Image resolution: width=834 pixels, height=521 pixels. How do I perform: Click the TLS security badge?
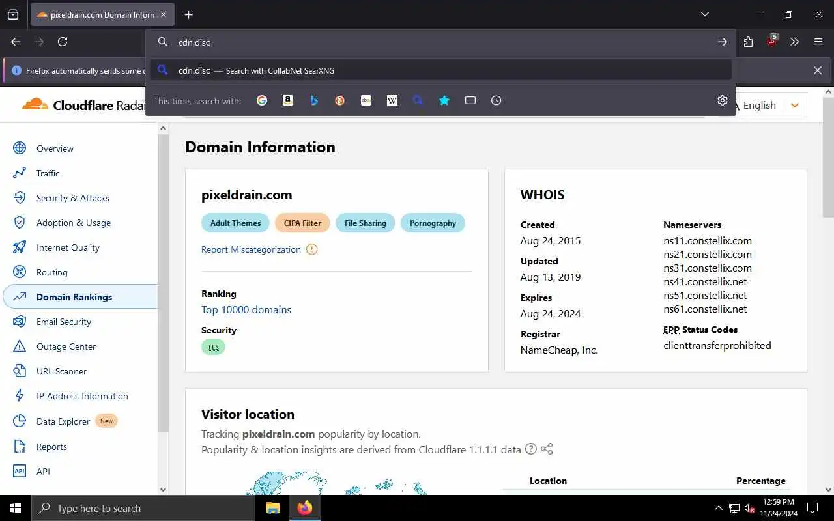(x=213, y=347)
